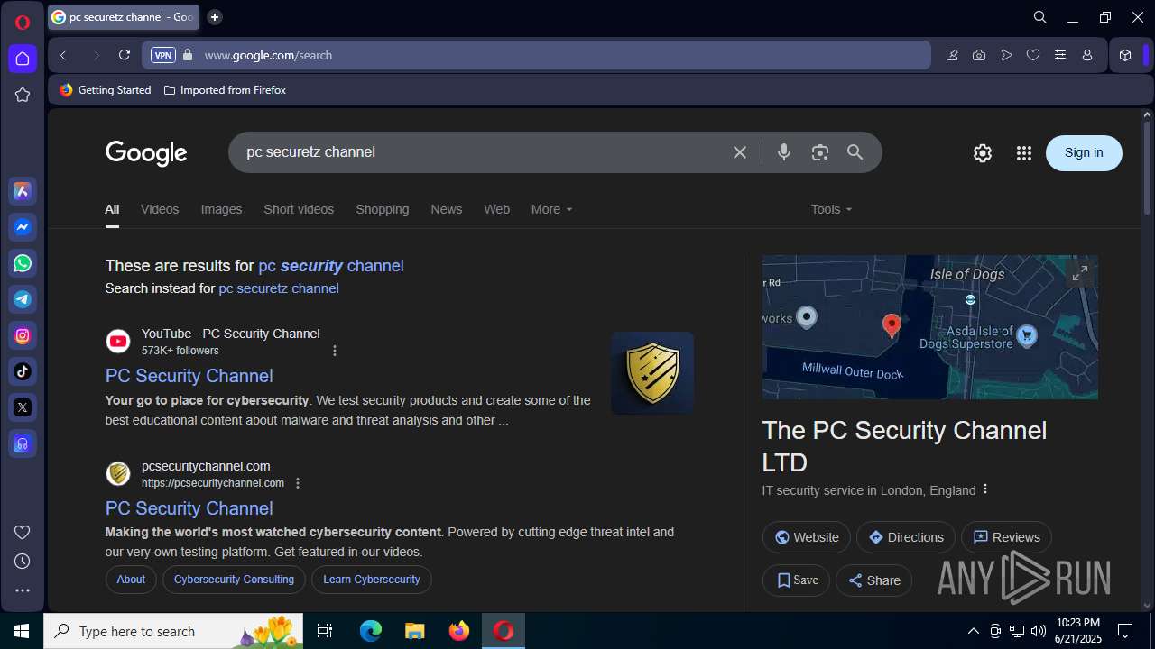Click the About sitelink chip
This screenshot has height=649, width=1155.
131,580
